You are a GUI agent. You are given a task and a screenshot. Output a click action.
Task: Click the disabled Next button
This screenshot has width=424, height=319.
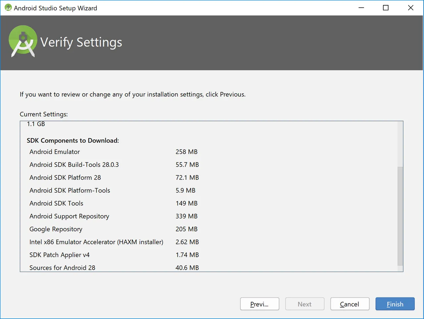305,304
